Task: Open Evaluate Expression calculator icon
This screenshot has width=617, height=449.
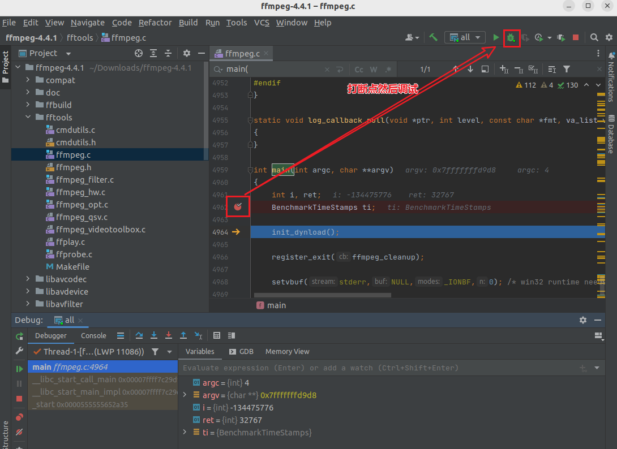Action: [216, 335]
